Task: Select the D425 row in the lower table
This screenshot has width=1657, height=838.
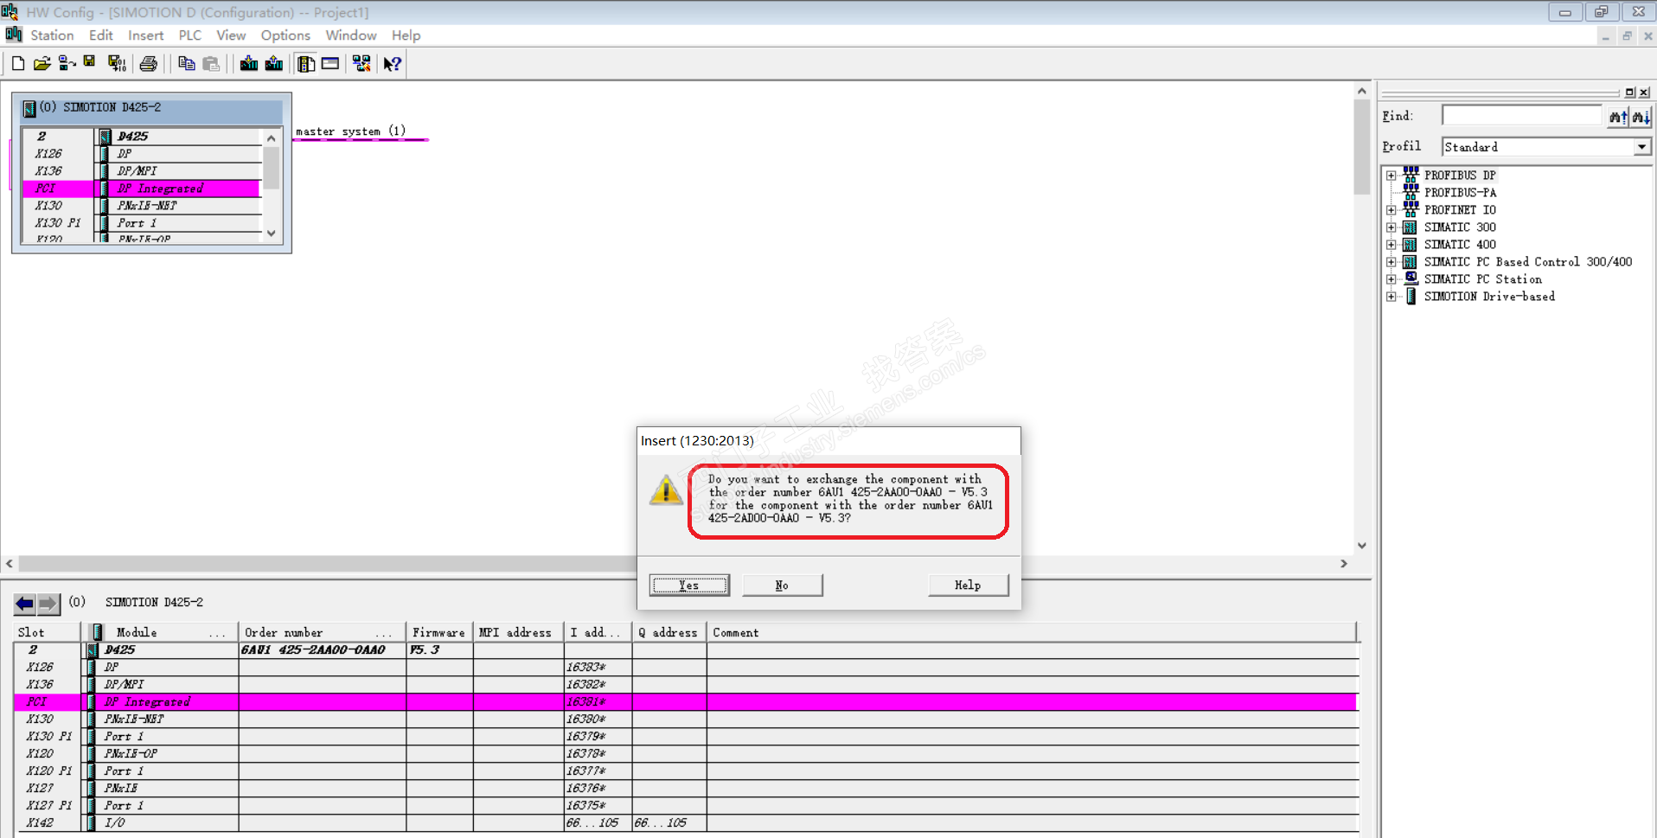Action: click(686, 650)
